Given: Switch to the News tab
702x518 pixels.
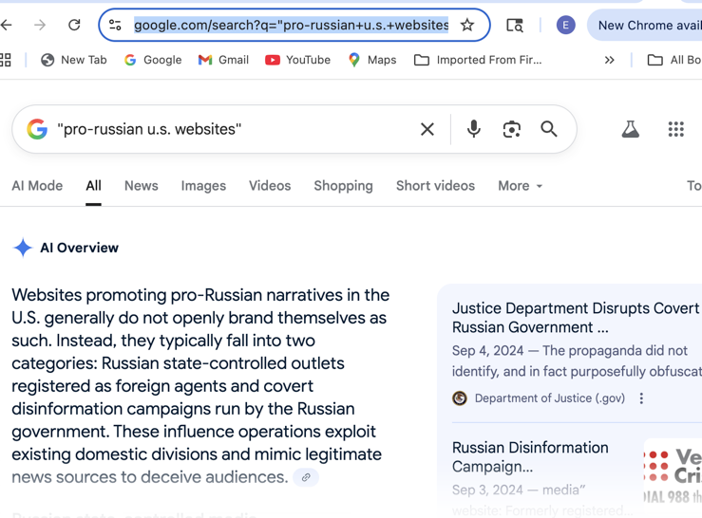Looking at the screenshot, I should point(141,186).
